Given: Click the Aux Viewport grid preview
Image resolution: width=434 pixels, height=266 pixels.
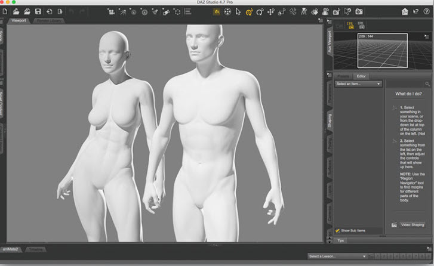Looking at the screenshot, I should 382,50.
